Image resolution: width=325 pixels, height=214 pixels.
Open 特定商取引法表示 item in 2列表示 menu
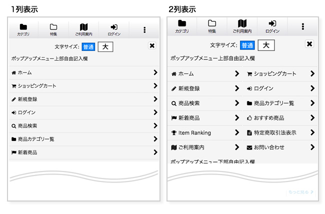coord(280,132)
